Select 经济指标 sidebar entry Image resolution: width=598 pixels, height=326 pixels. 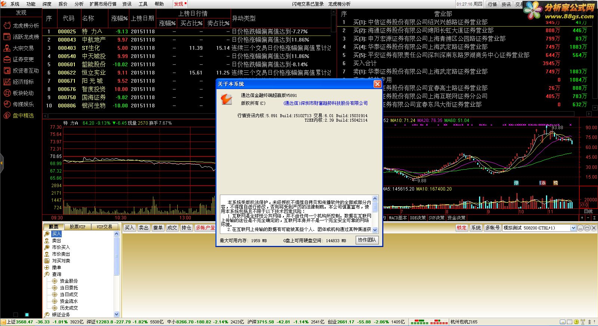[19, 82]
